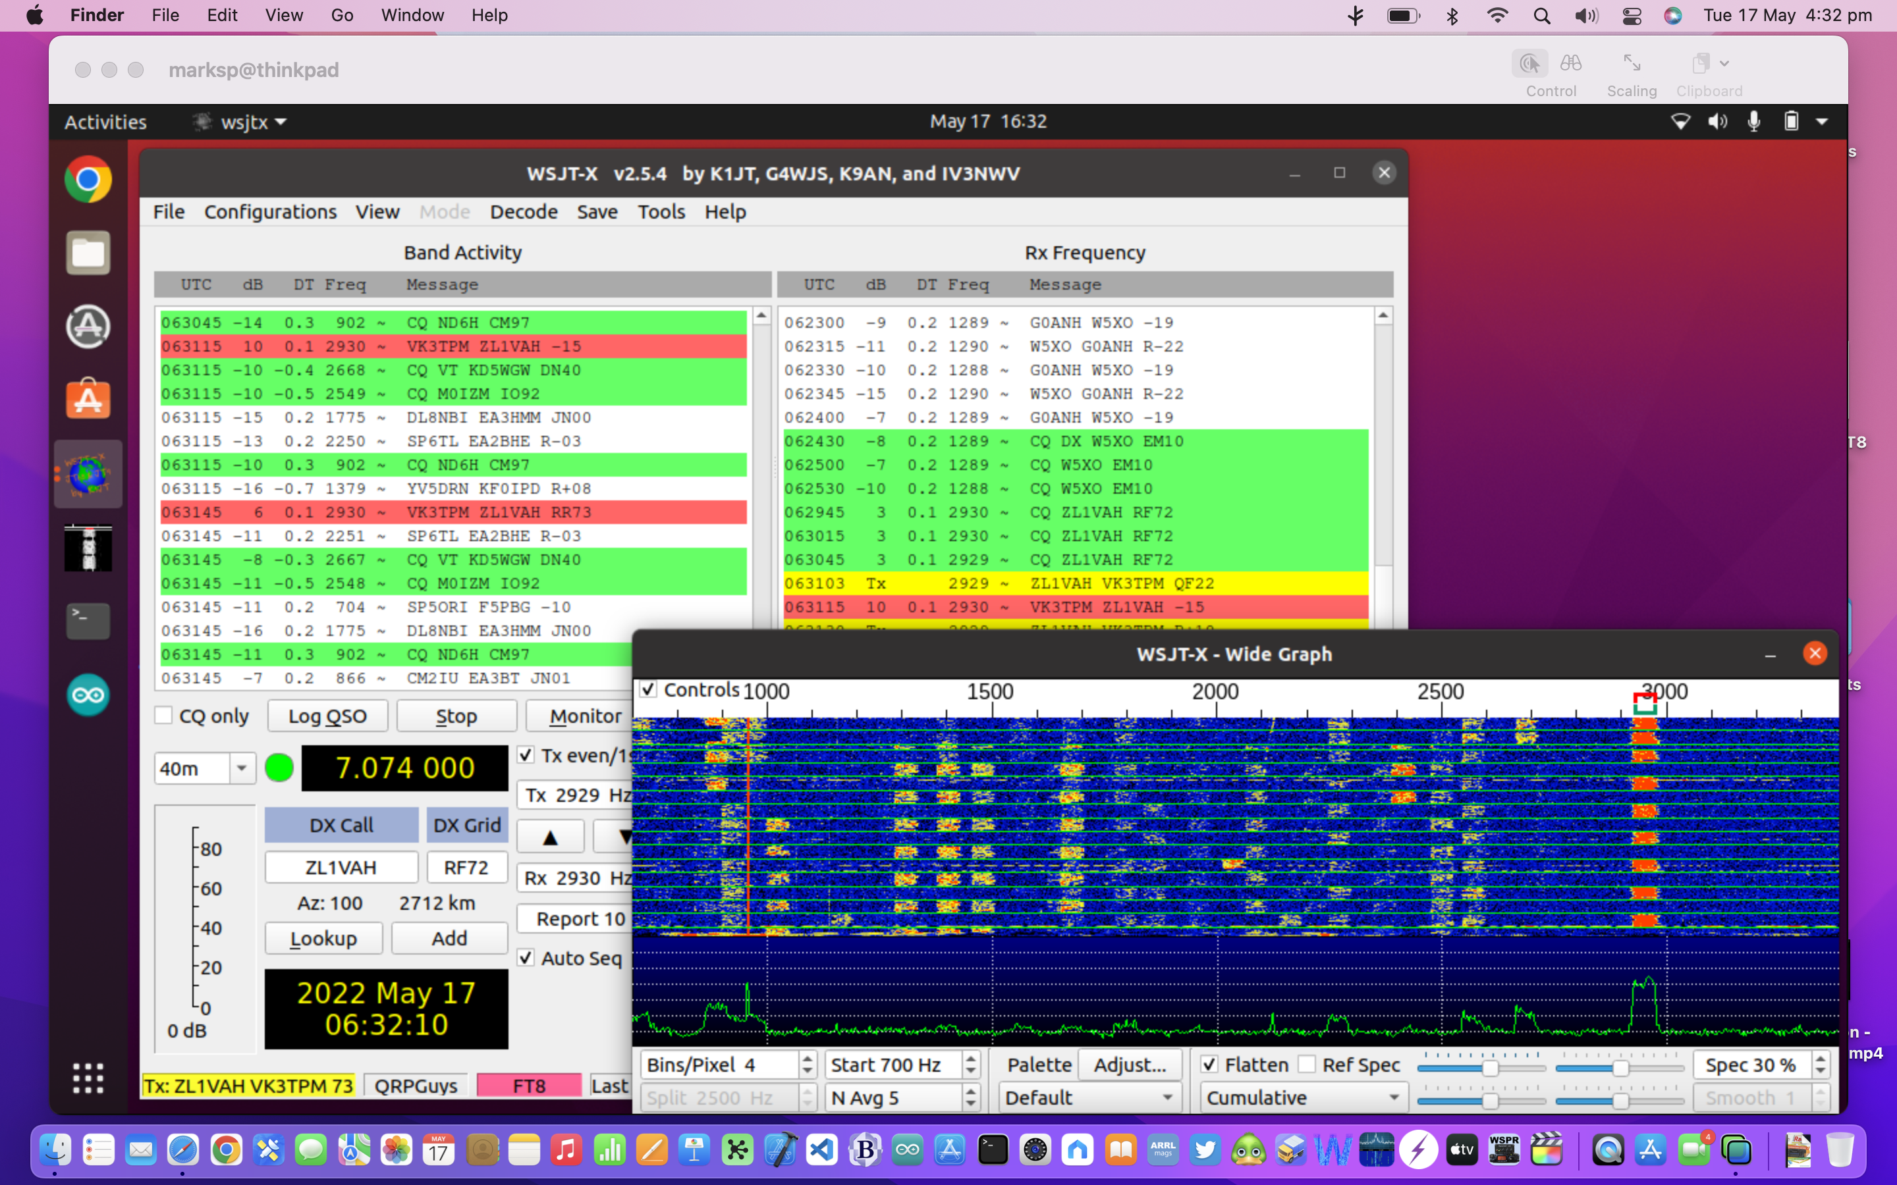Open Software Updater in the Ubuntu dock
Image resolution: width=1897 pixels, height=1185 pixels.
click(x=88, y=326)
